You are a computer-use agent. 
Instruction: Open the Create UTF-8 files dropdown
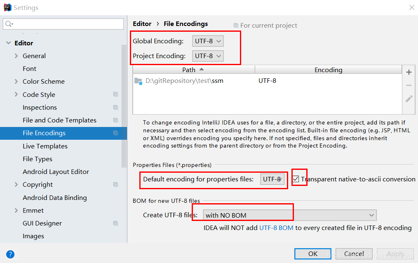(290, 215)
